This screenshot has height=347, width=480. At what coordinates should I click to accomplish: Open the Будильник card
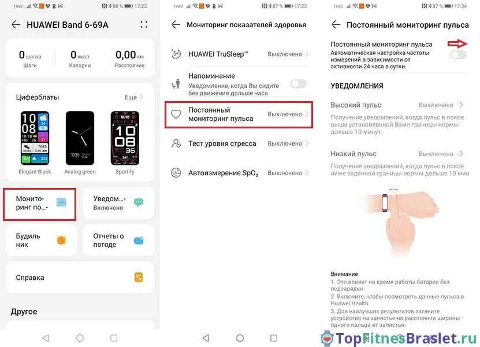coord(42,241)
